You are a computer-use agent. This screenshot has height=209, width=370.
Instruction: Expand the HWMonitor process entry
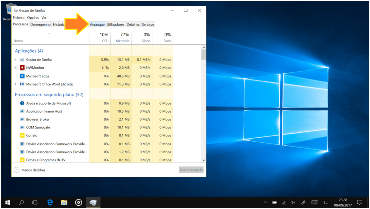coord(15,67)
